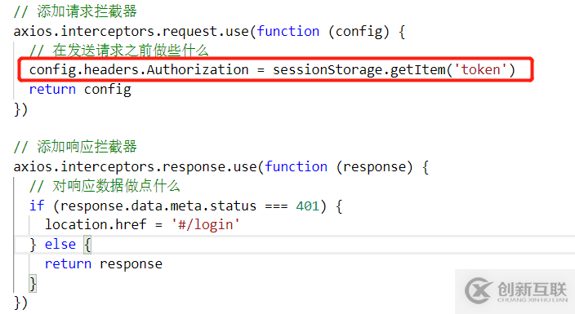Click the 添加响应拦截器 comment line
This screenshot has width=575, height=314.
coord(75,147)
